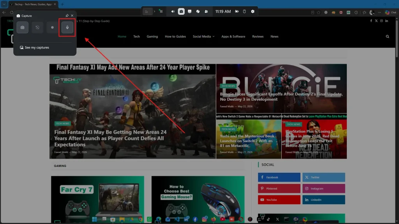
Task: Click the website search icon
Action: (387, 37)
